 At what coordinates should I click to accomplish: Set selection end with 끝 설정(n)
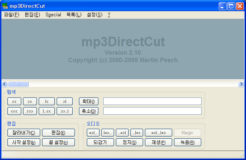click(59, 142)
